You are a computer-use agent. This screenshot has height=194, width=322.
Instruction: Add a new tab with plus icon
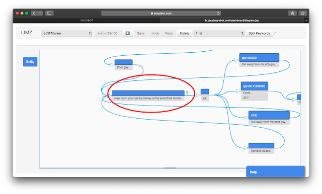point(306,20)
